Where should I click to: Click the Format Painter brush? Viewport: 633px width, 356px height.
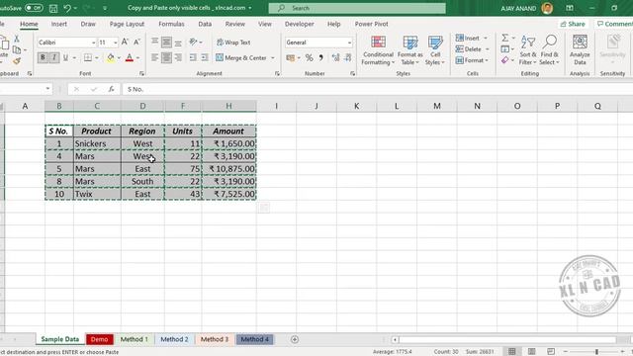pos(17,61)
